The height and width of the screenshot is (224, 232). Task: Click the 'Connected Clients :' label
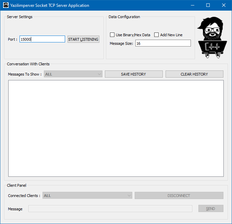point(24,196)
